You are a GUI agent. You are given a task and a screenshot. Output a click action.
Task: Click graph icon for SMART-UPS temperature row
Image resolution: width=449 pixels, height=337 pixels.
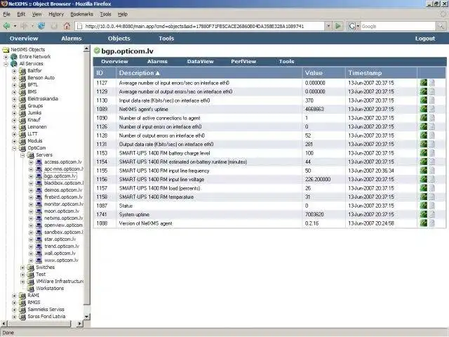click(423, 197)
